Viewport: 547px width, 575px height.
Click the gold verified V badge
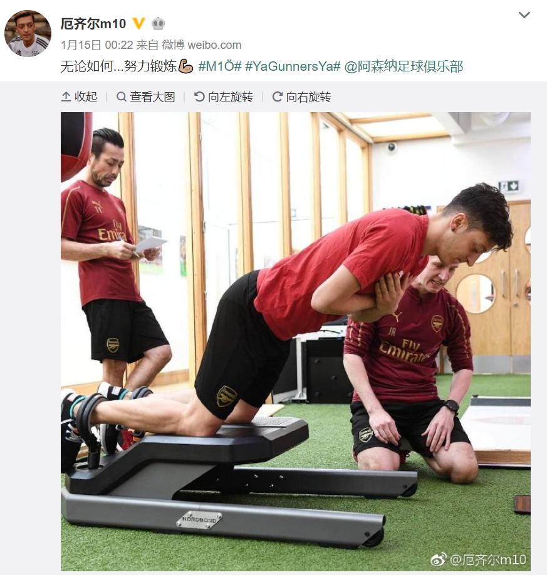tap(138, 23)
